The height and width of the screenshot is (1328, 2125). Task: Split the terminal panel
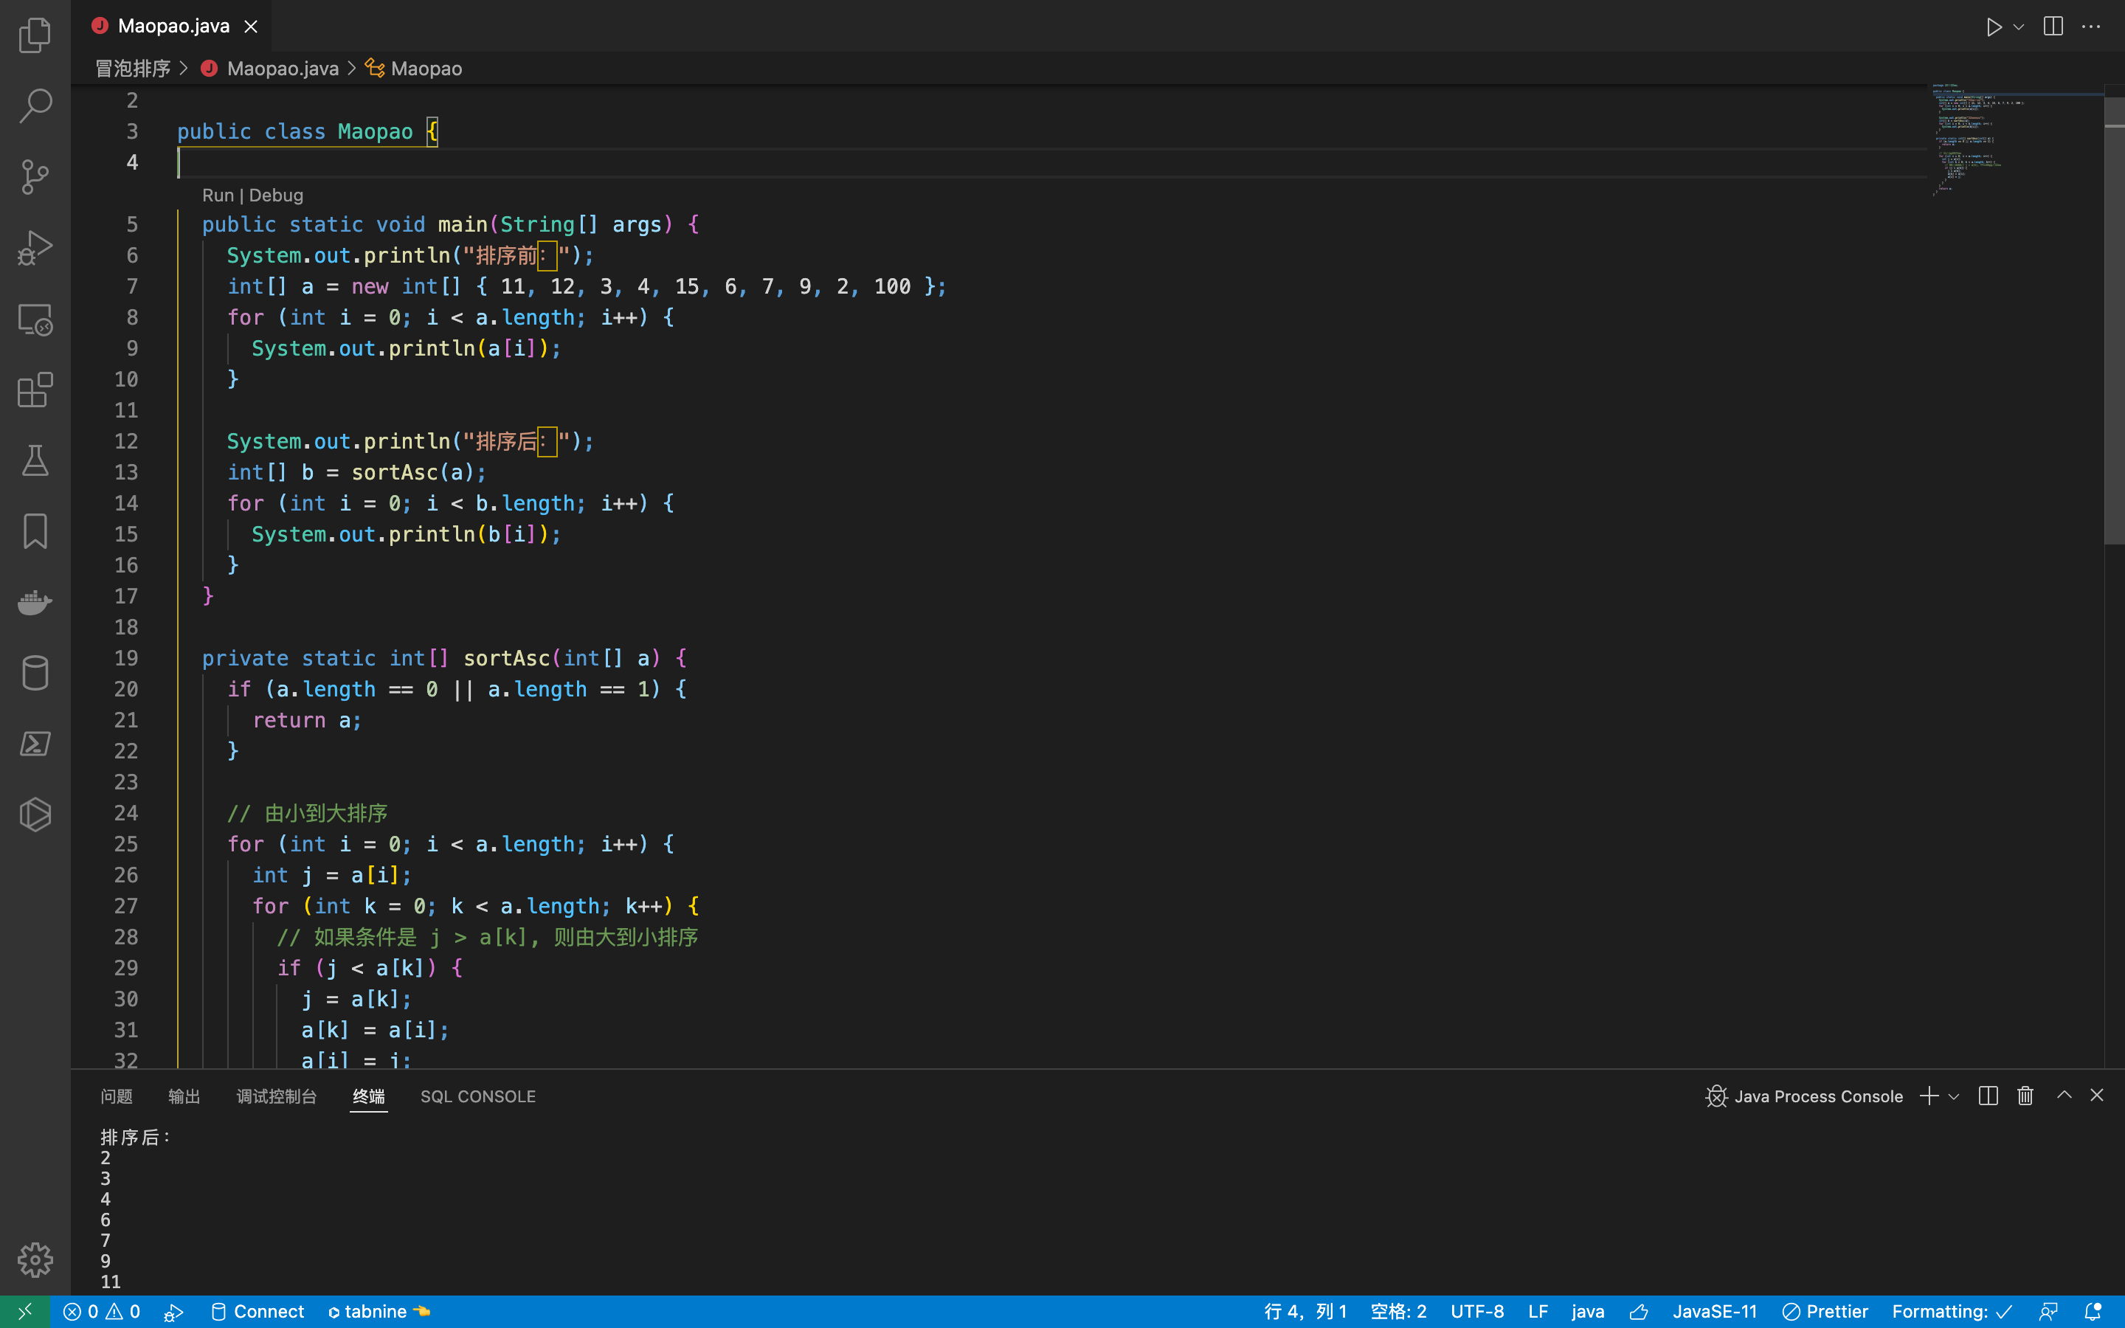click(x=1989, y=1096)
